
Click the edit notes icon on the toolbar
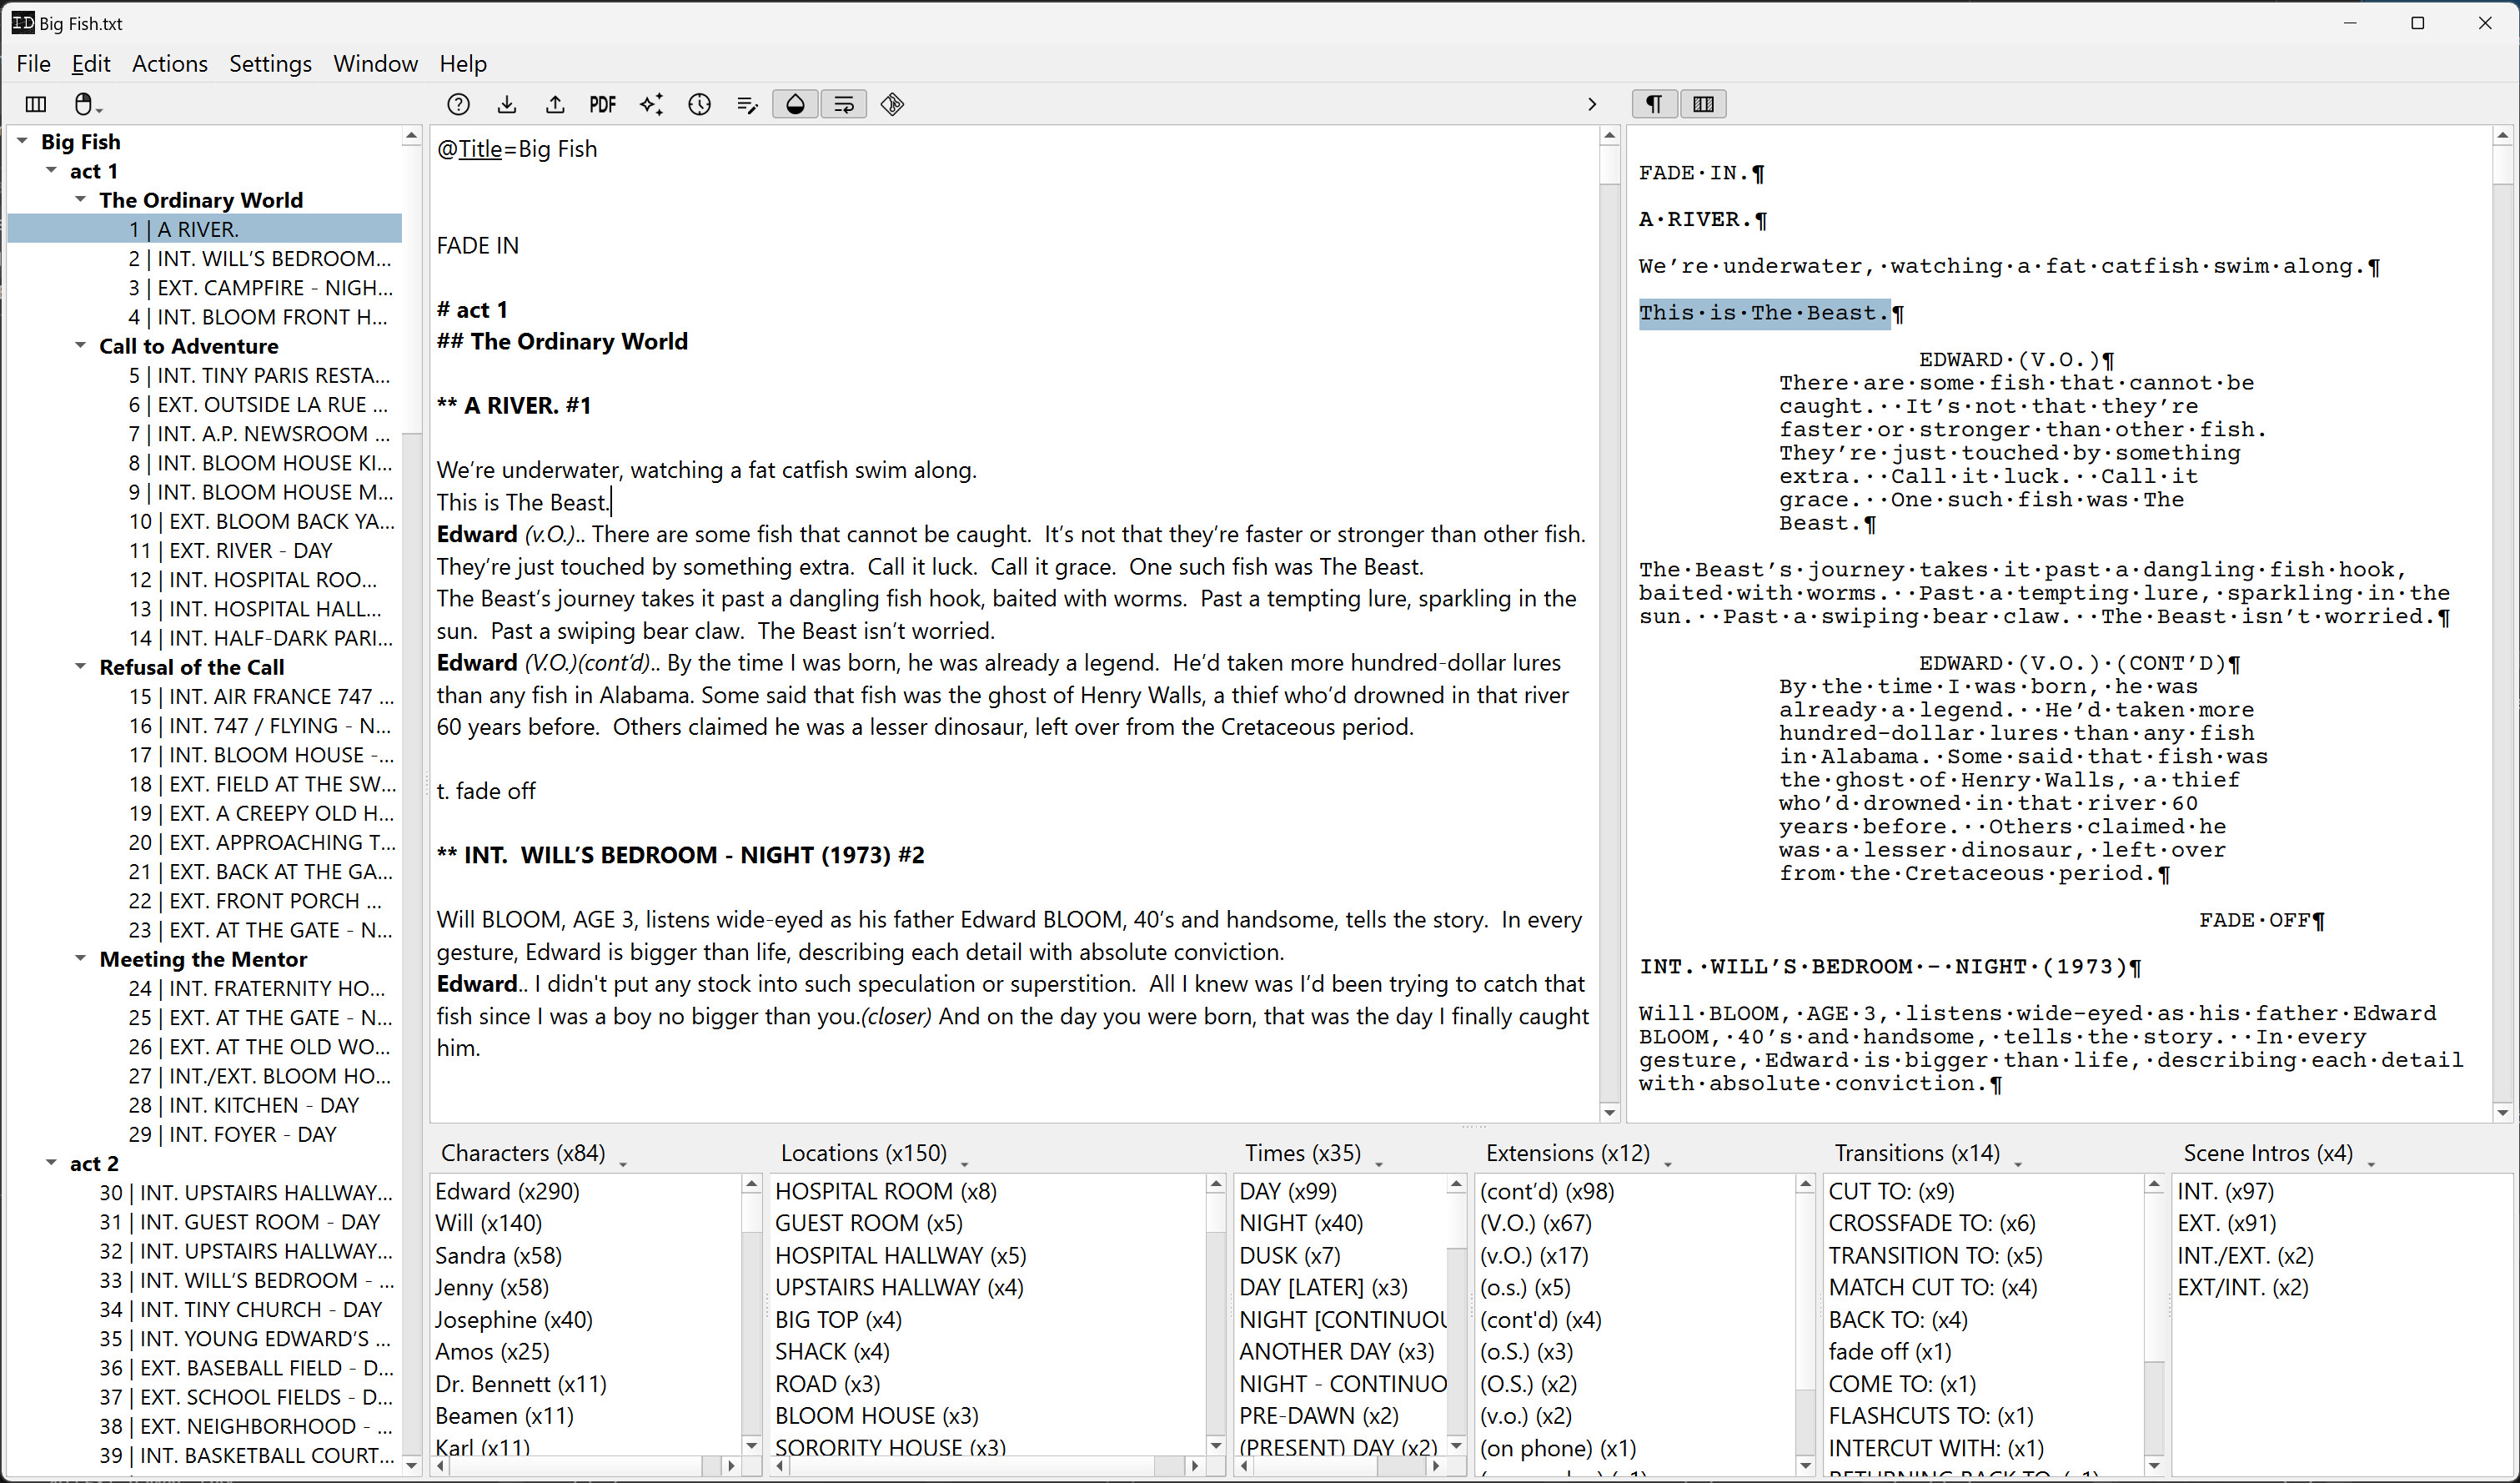tap(747, 104)
